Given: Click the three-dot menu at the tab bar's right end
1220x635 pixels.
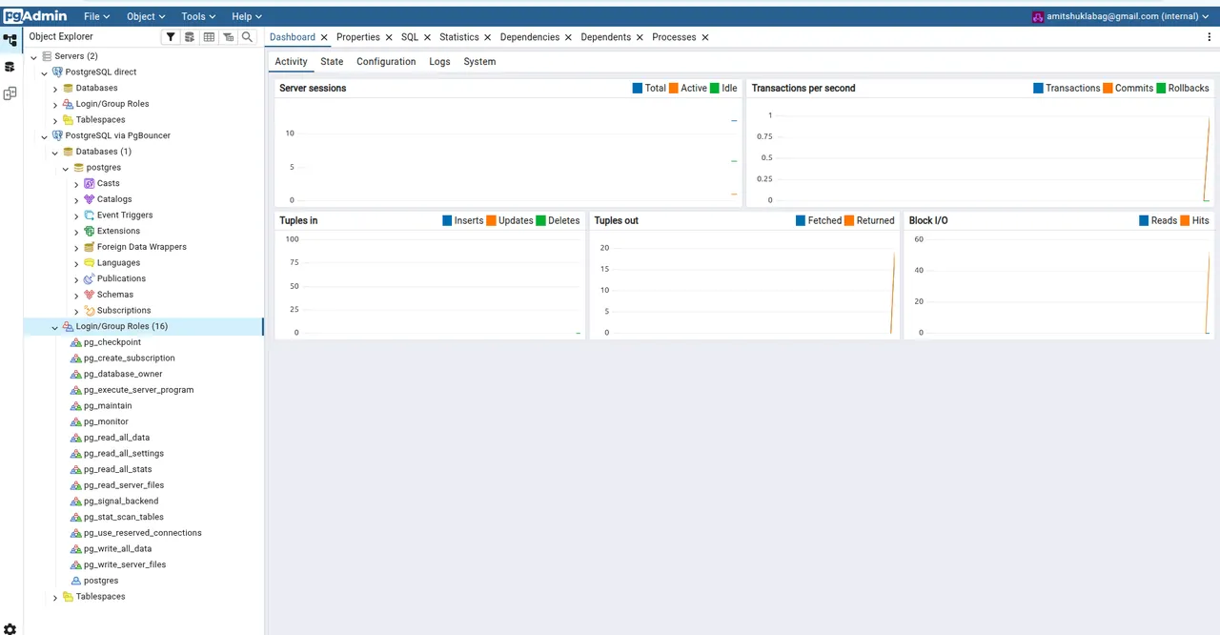Looking at the screenshot, I should pos(1210,37).
